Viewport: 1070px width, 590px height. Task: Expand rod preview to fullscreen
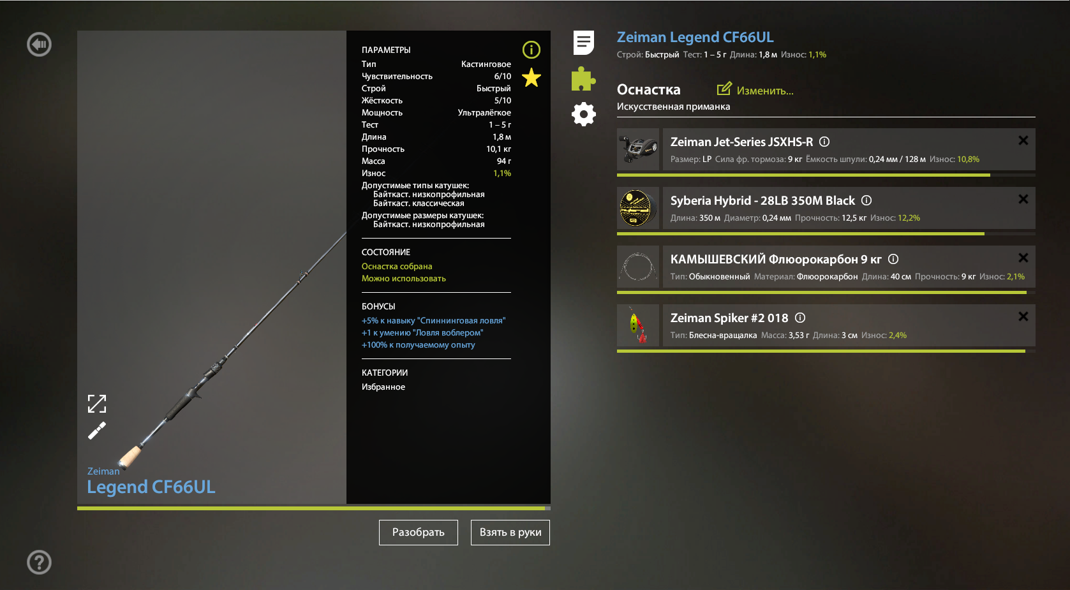tap(97, 404)
